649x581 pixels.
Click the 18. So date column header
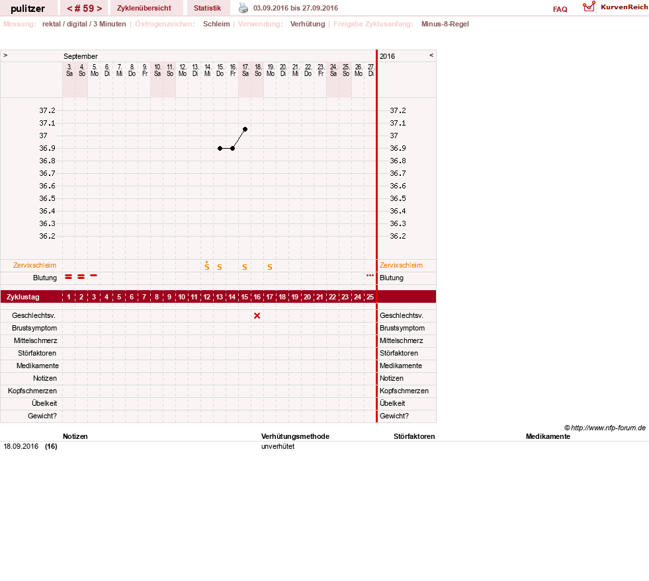258,70
